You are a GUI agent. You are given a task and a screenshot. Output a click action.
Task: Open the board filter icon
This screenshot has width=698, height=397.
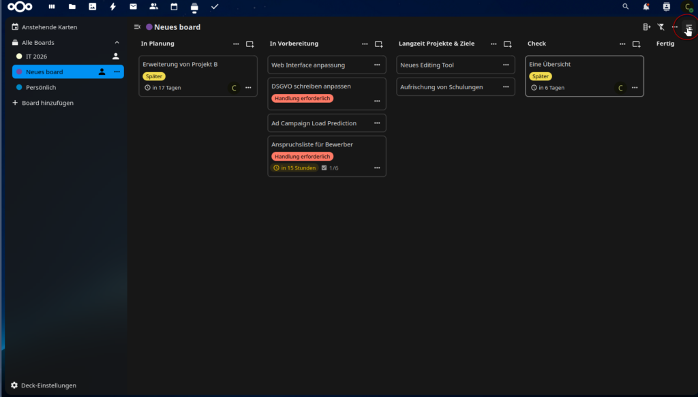tap(661, 27)
